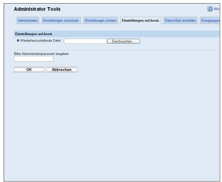Go to Datum/Zeit einstellen tab
Image resolution: width=222 pixels, height=182 pixels.
pyautogui.click(x=181, y=20)
